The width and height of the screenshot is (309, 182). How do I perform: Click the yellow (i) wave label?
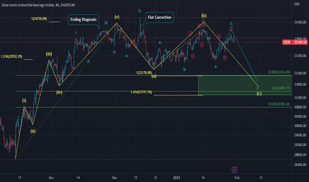(24, 101)
